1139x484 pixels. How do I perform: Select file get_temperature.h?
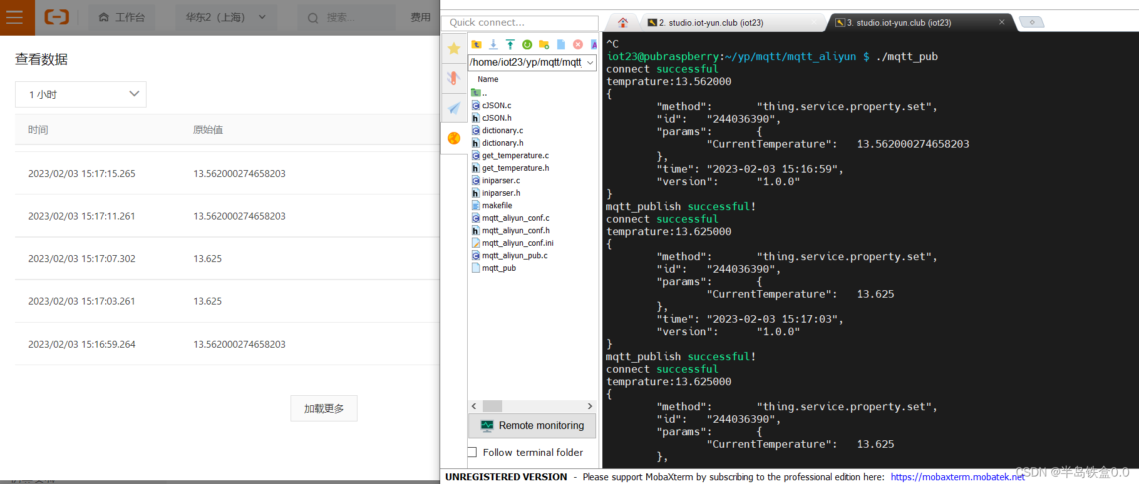(x=510, y=168)
